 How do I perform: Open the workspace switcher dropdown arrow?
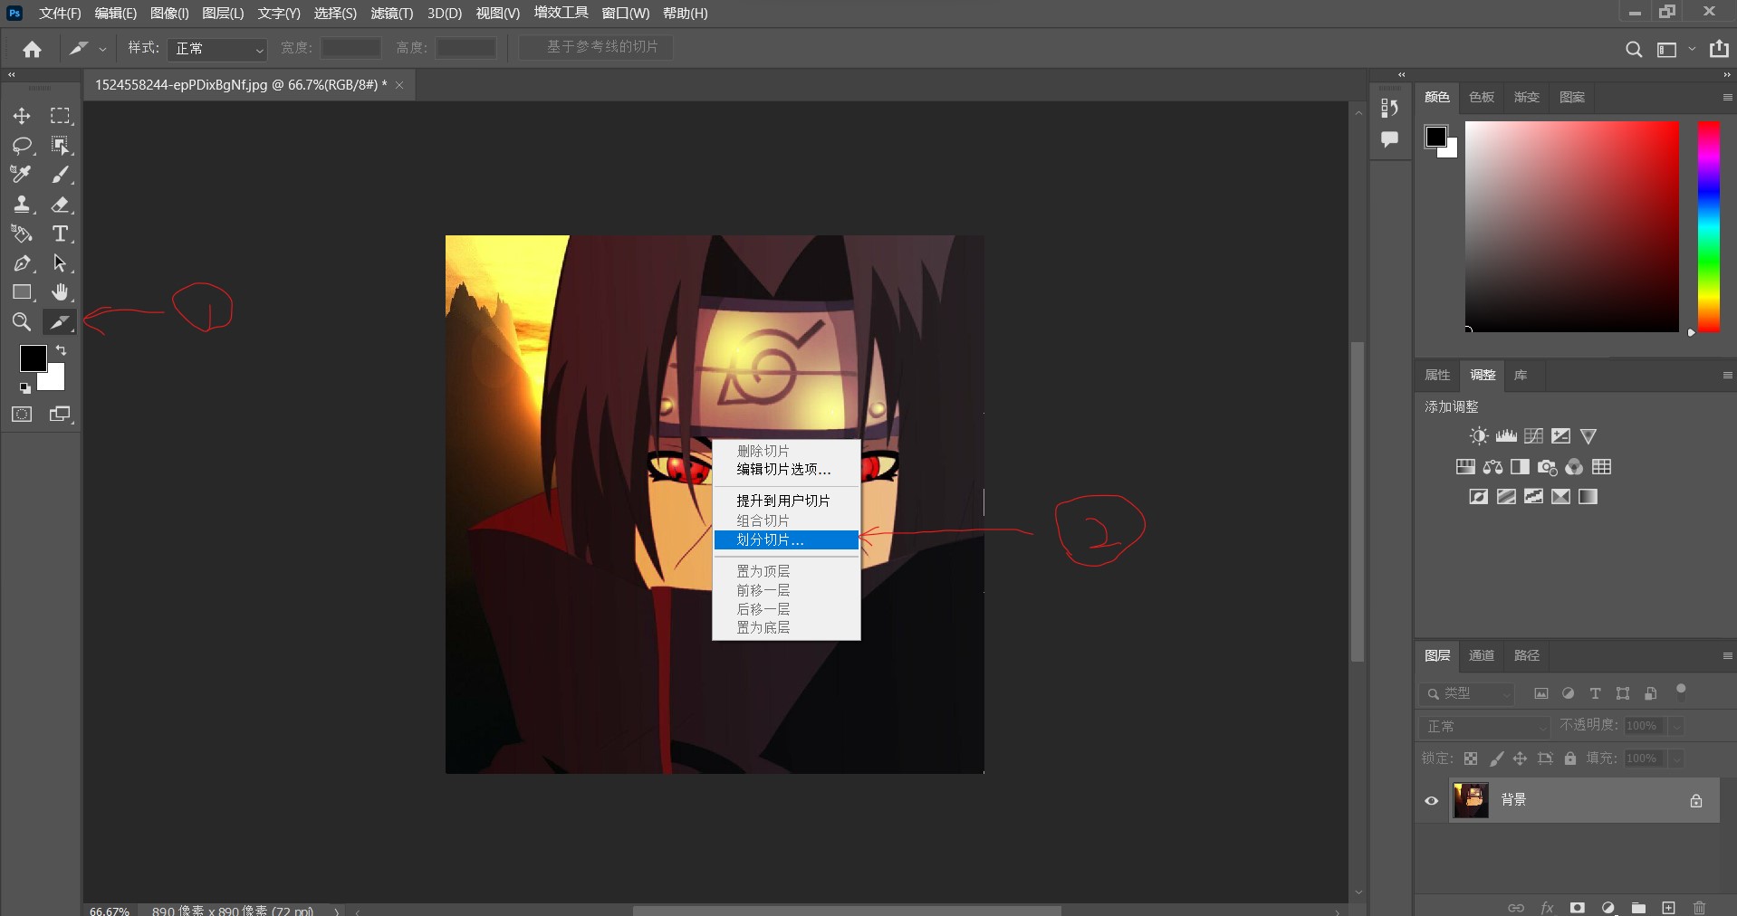pyautogui.click(x=1692, y=49)
